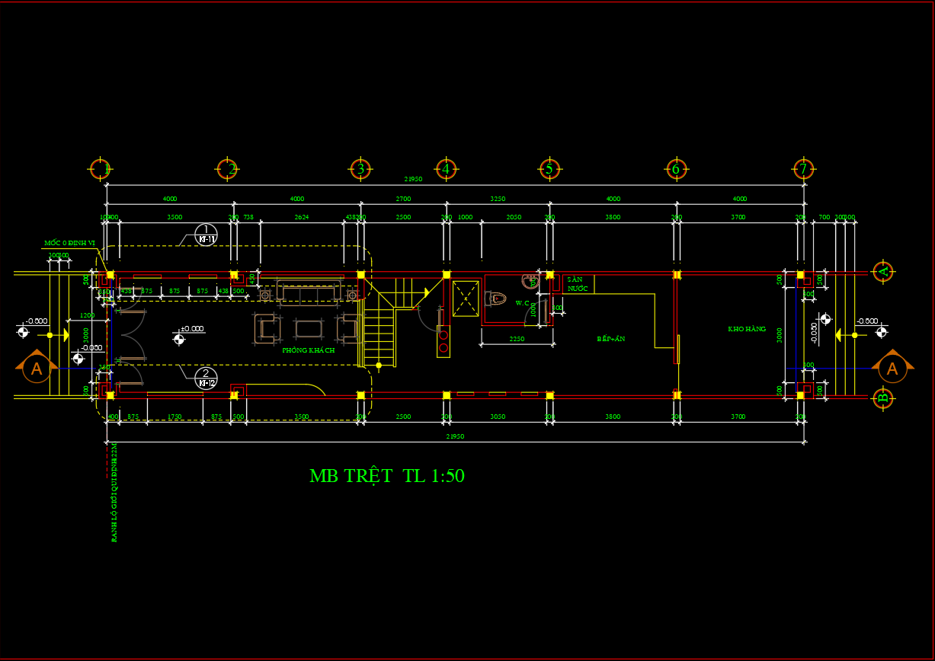Click the three-seat sofa in living room
Image resolution: width=935 pixels, height=661 pixels.
tap(309, 292)
